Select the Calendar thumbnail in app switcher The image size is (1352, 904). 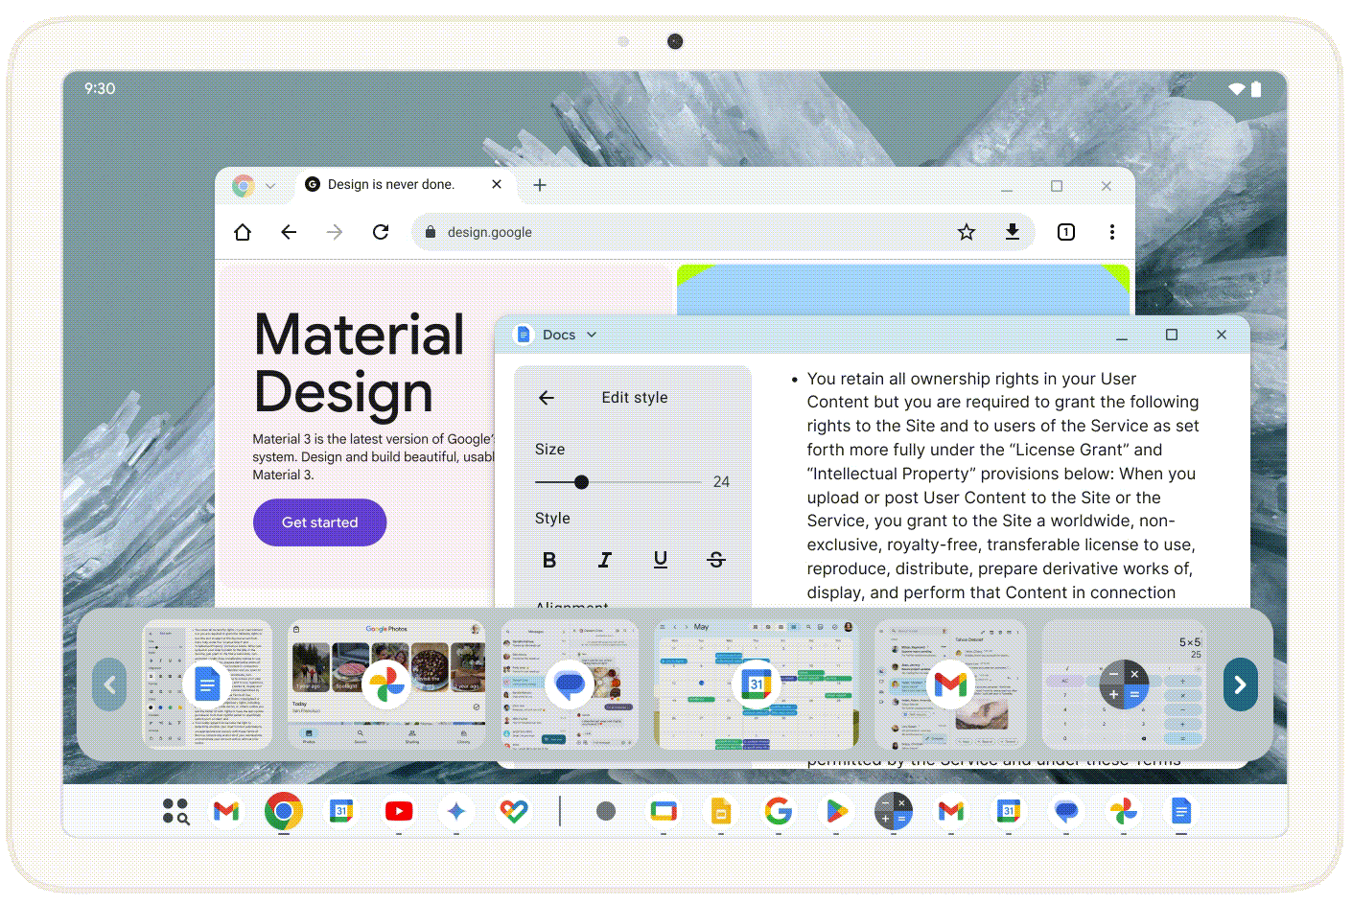tap(757, 684)
